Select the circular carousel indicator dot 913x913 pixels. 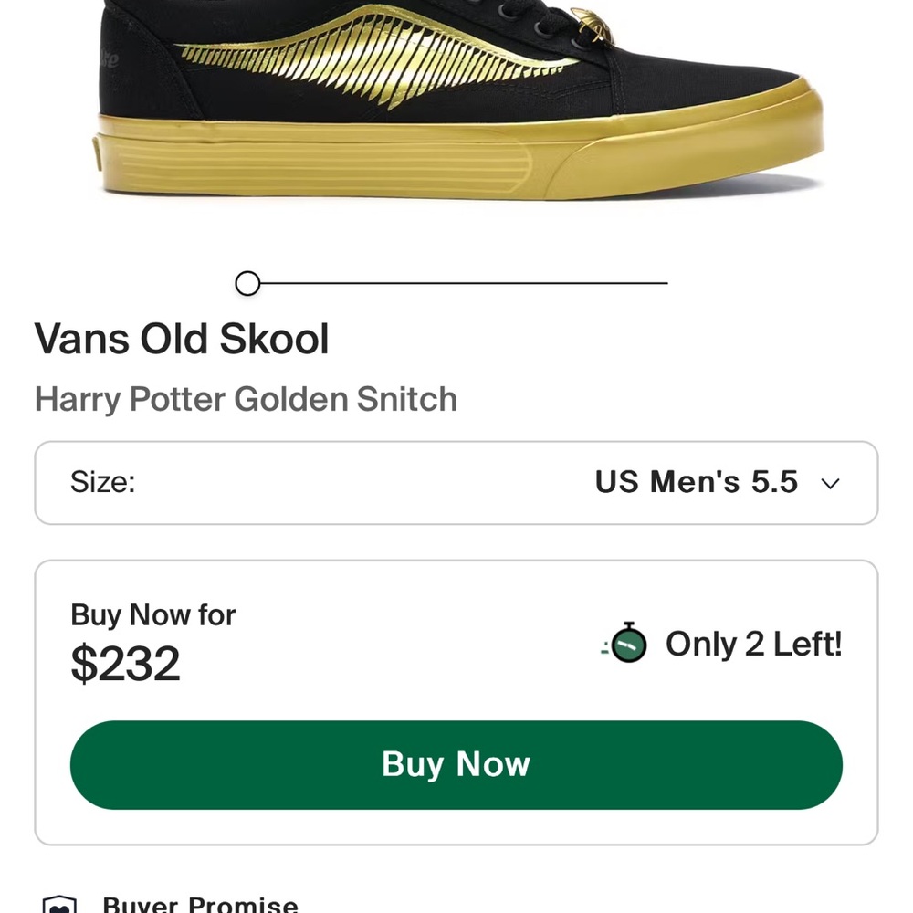pyautogui.click(x=247, y=284)
